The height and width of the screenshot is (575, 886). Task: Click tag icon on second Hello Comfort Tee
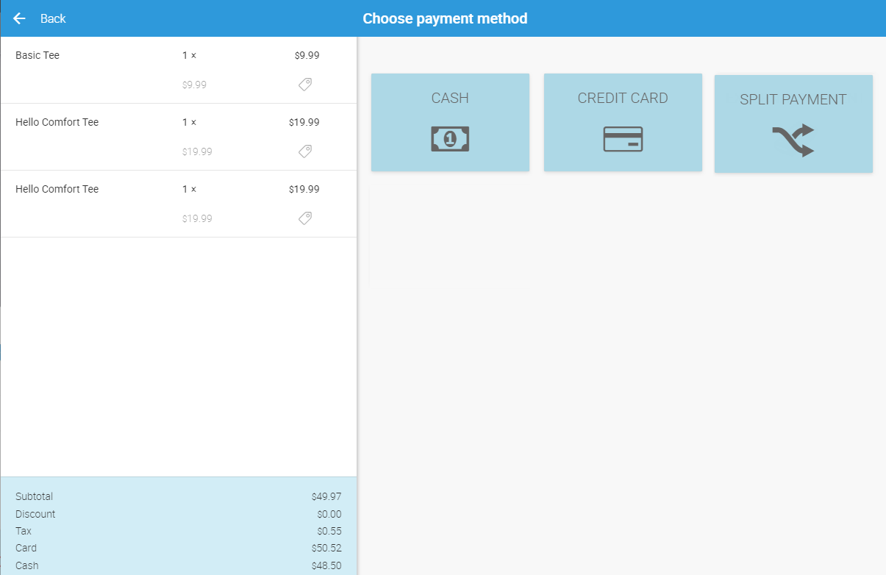coord(305,218)
